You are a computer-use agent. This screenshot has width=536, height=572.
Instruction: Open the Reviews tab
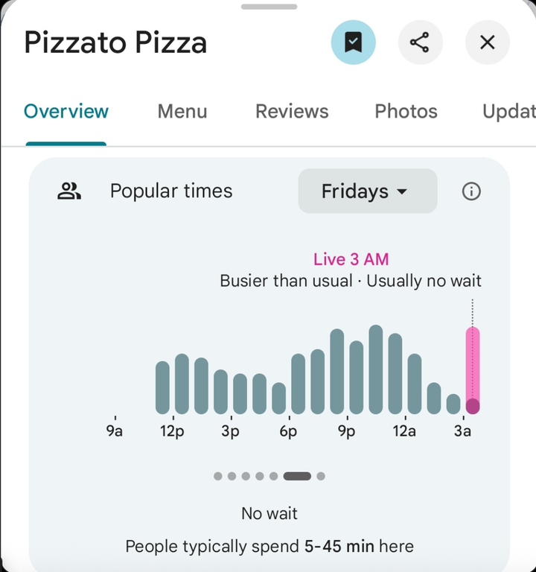[292, 112]
